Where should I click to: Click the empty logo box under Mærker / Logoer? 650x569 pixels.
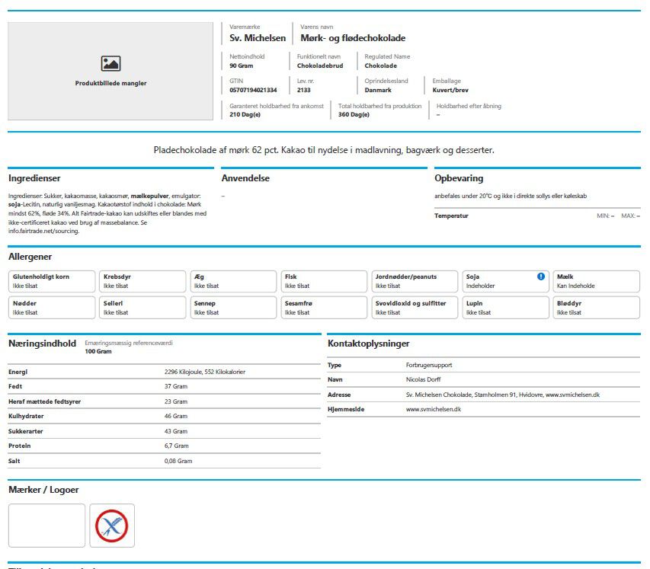[x=46, y=526]
